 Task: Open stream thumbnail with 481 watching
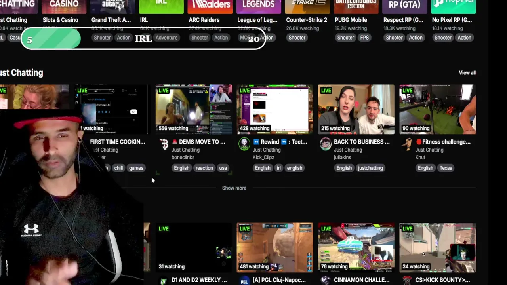[x=275, y=248]
